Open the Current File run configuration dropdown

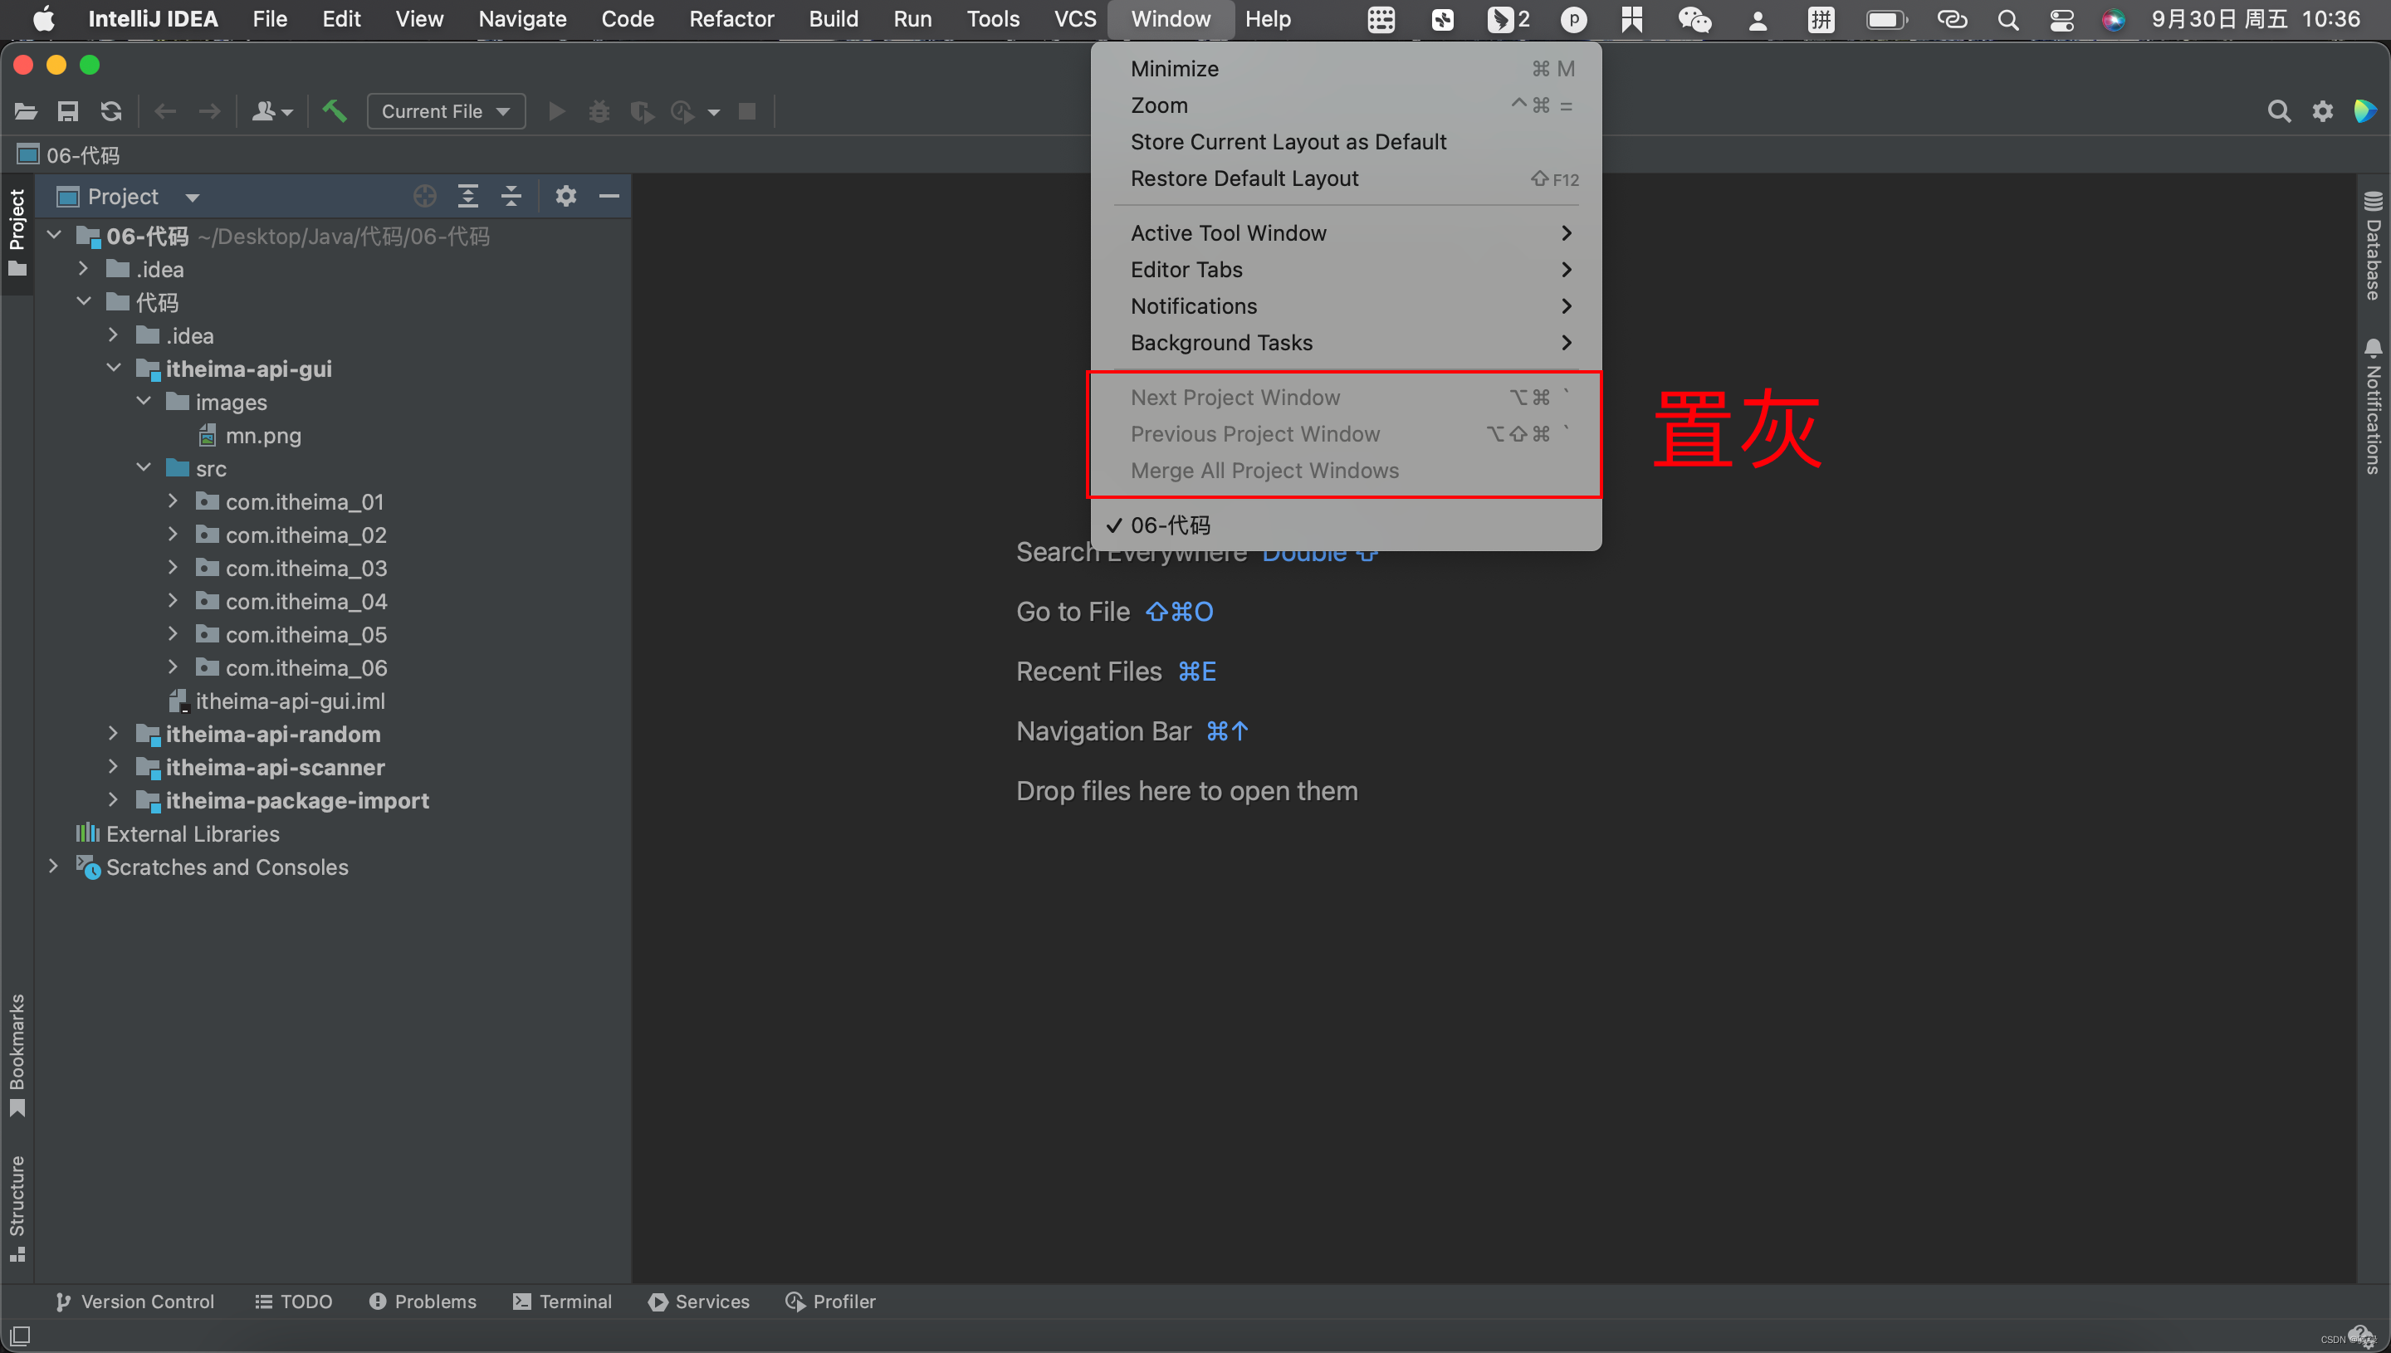click(445, 111)
